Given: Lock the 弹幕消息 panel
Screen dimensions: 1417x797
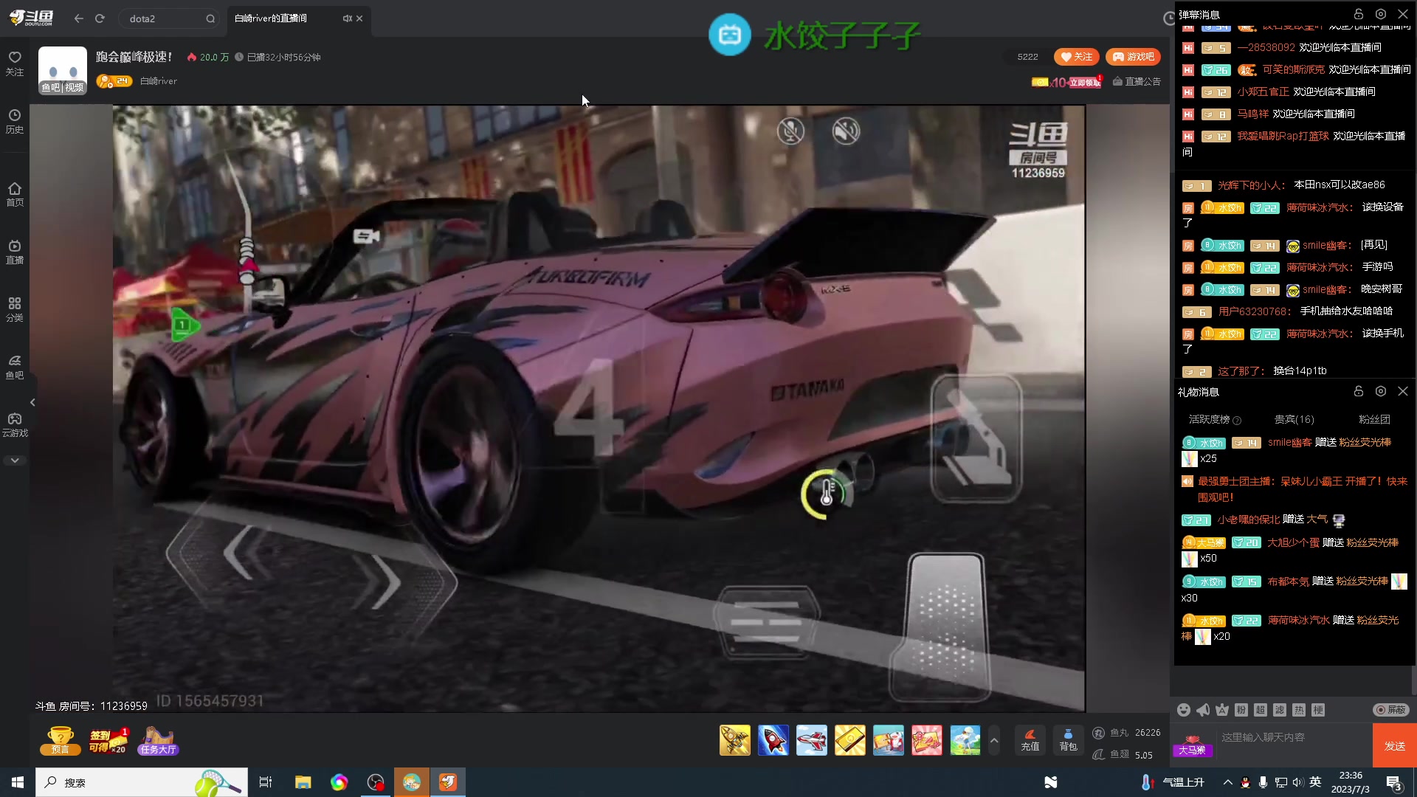Looking at the screenshot, I should pos(1358,14).
